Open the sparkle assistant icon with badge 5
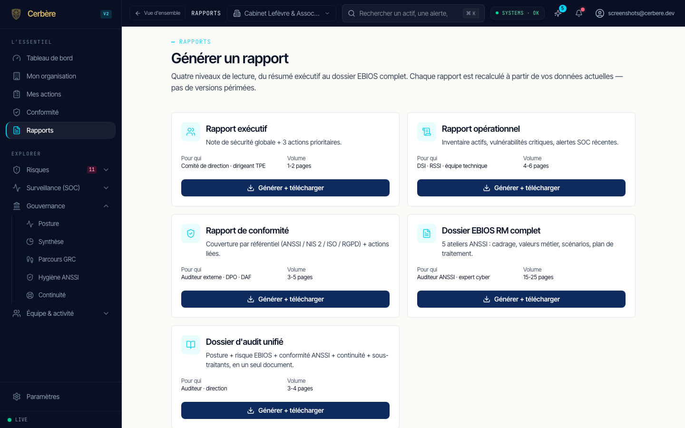The height and width of the screenshot is (428, 685). click(x=558, y=13)
